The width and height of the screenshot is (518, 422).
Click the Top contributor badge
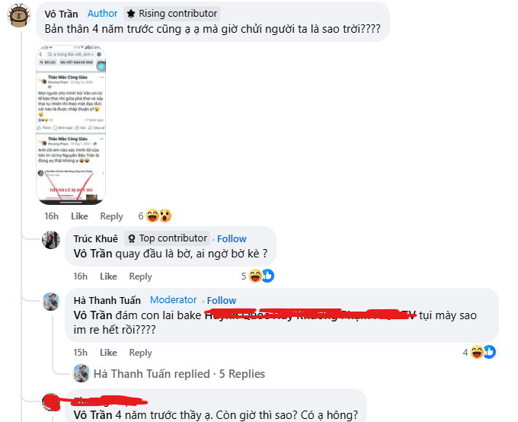pyautogui.click(x=167, y=238)
